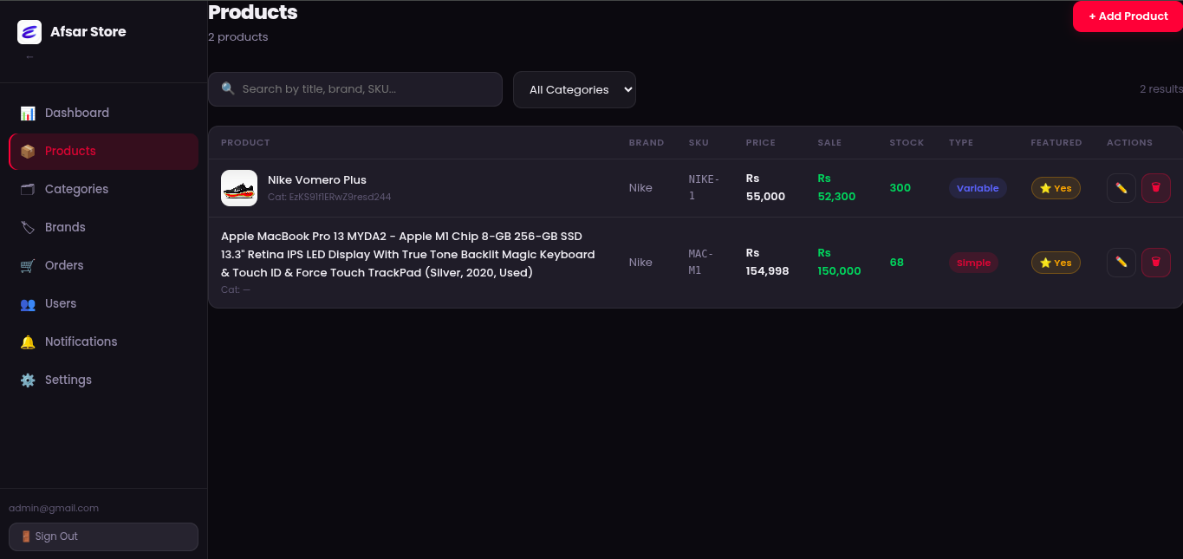Open the All Categories dropdown
The height and width of the screenshot is (559, 1183).
click(575, 89)
